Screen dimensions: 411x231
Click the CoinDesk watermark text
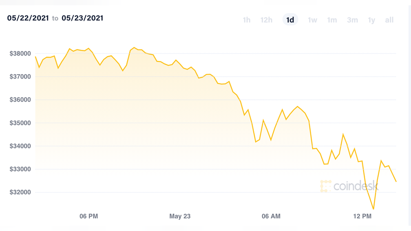[356, 186]
